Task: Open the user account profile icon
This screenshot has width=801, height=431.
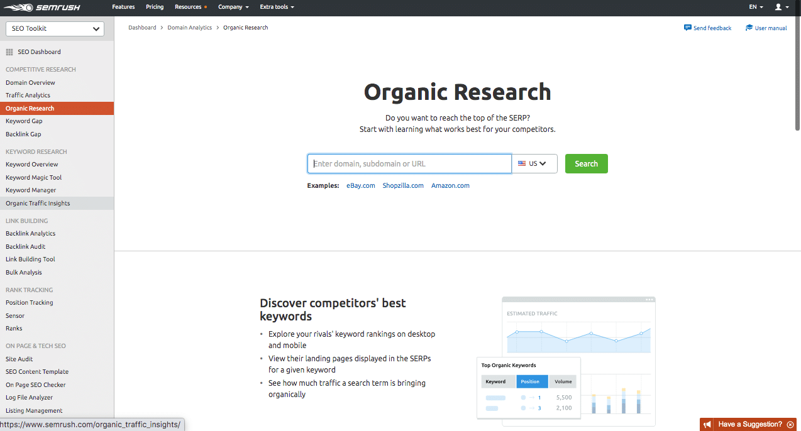Action: (778, 7)
